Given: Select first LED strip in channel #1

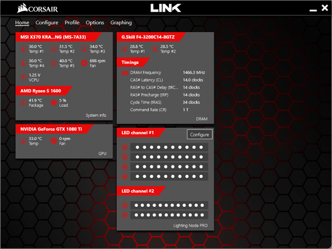Looking at the screenshot, I should [x=169, y=147].
